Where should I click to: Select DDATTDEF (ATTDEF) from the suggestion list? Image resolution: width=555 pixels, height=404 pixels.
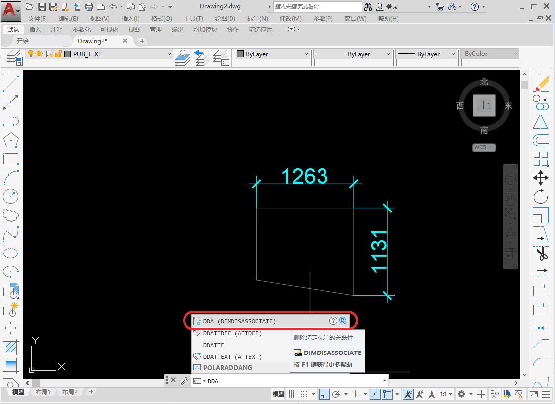232,333
